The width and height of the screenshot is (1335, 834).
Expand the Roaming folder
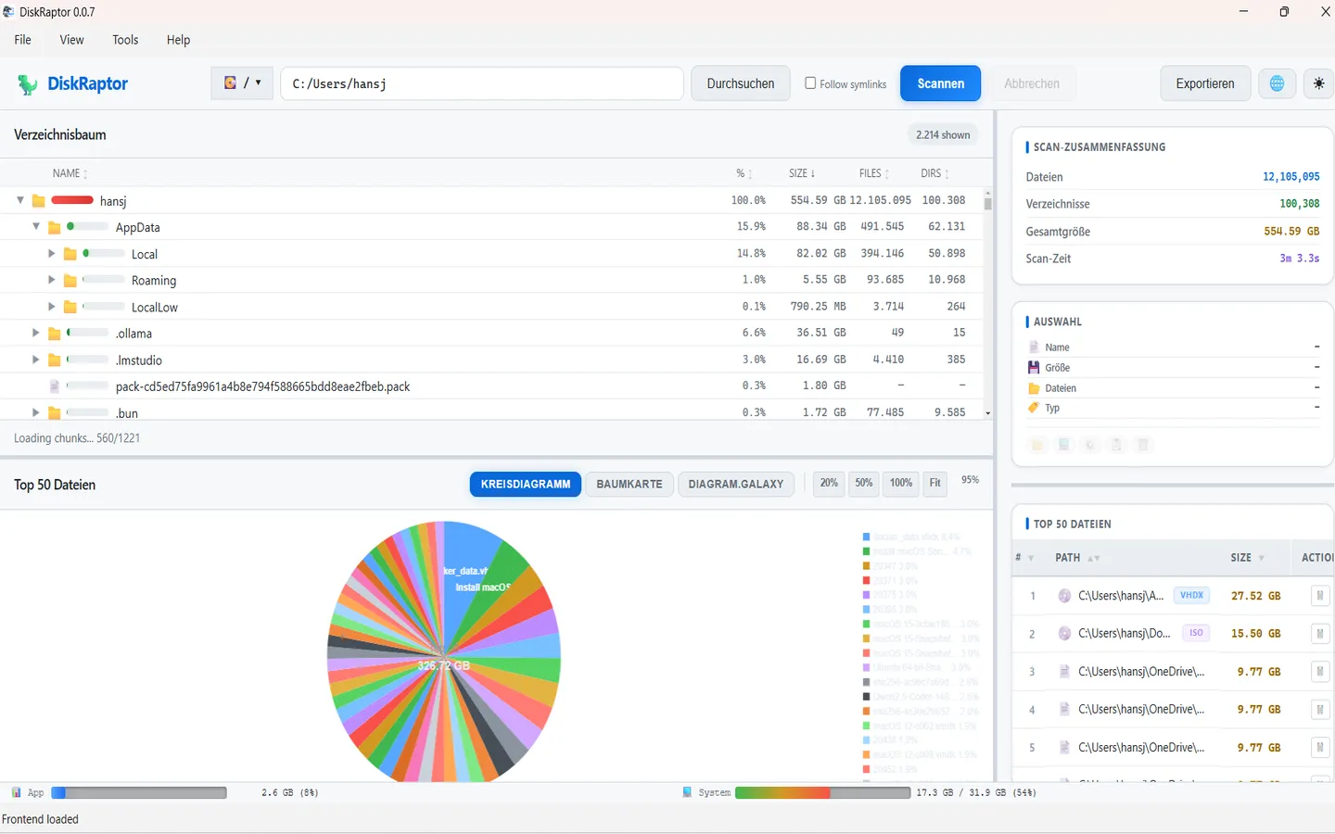[52, 280]
